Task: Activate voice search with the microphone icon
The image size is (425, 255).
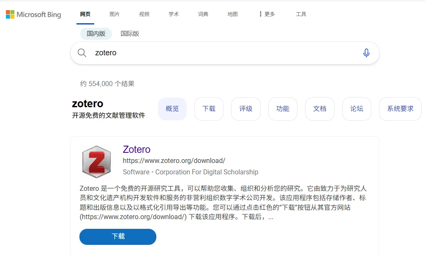Action: (x=366, y=53)
